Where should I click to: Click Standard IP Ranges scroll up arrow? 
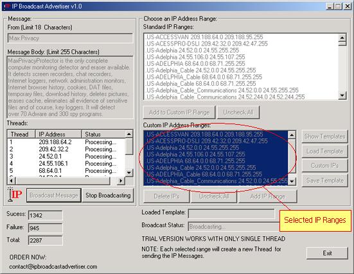point(342,38)
